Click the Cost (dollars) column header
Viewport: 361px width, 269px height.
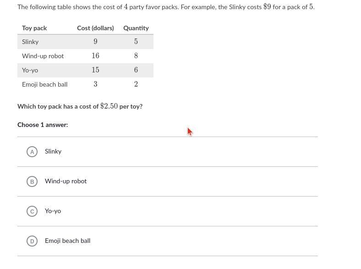click(x=95, y=28)
